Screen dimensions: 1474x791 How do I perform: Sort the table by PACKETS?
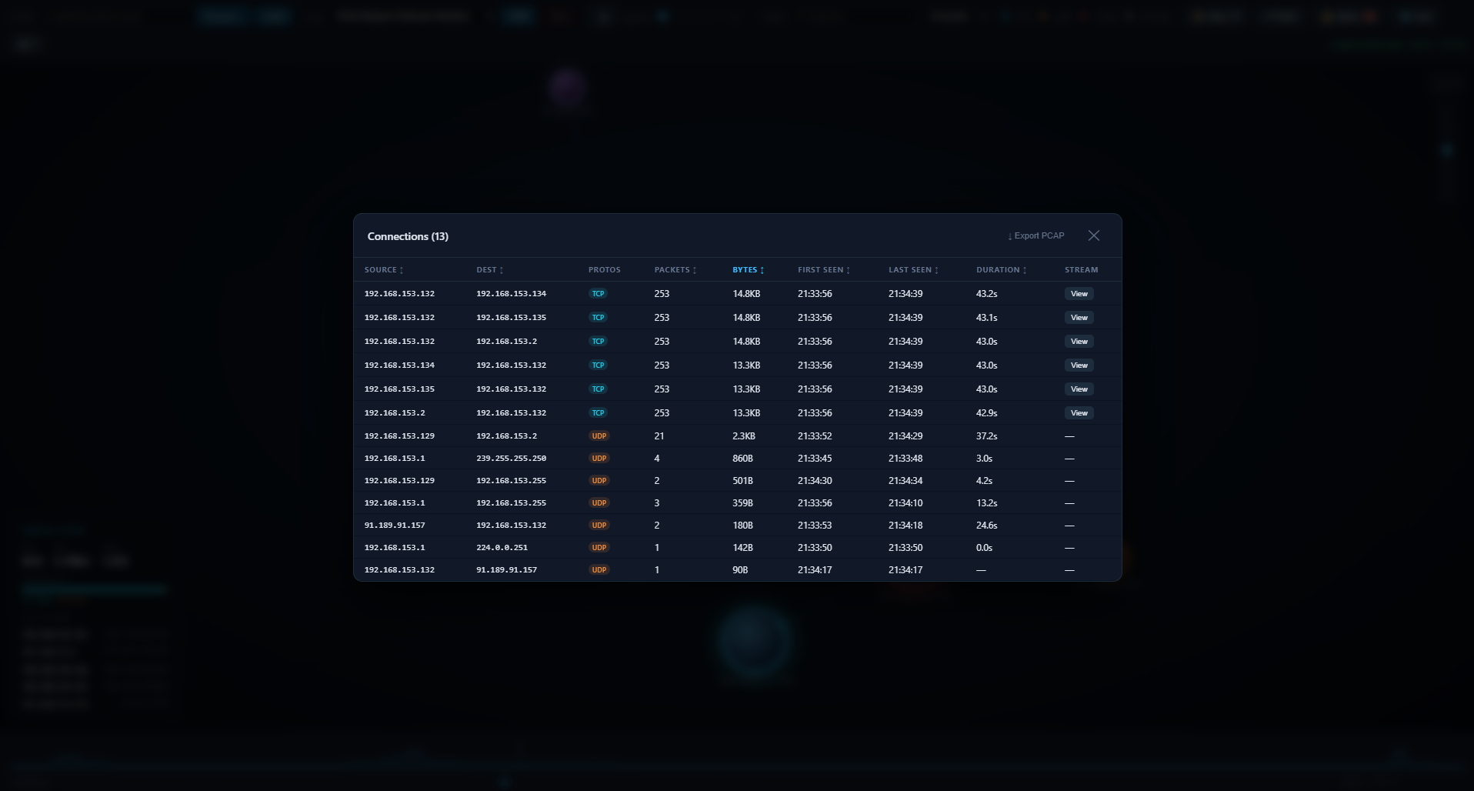click(675, 270)
